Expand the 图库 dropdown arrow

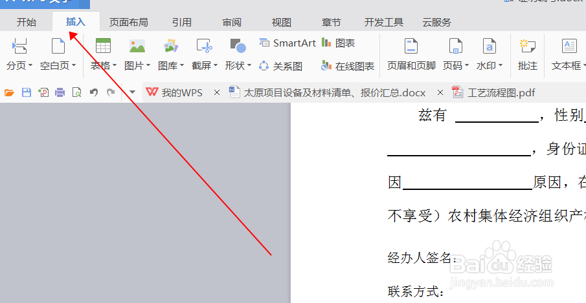182,65
